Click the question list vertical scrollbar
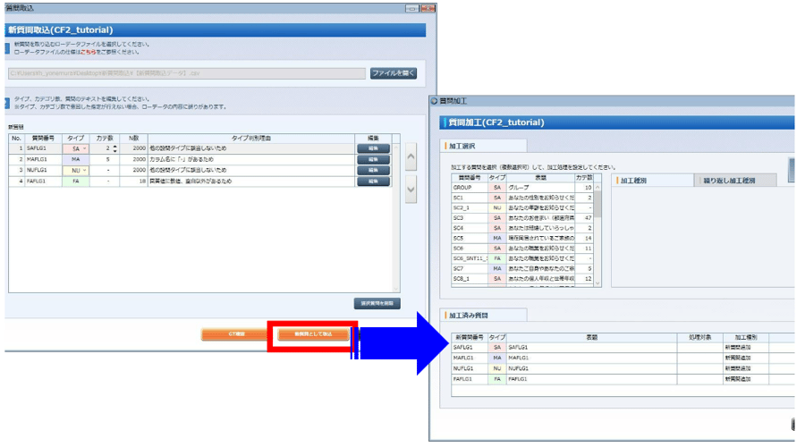 click(600, 232)
